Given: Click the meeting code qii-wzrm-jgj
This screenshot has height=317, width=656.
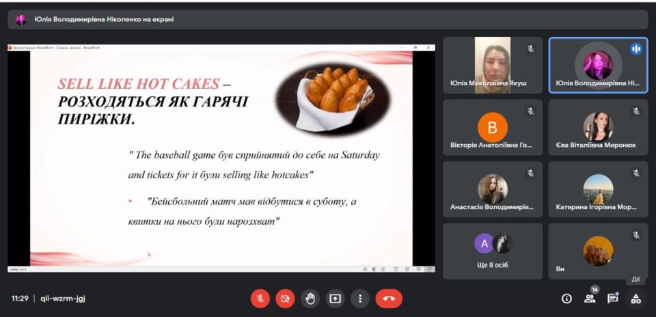Looking at the screenshot, I should (x=63, y=299).
